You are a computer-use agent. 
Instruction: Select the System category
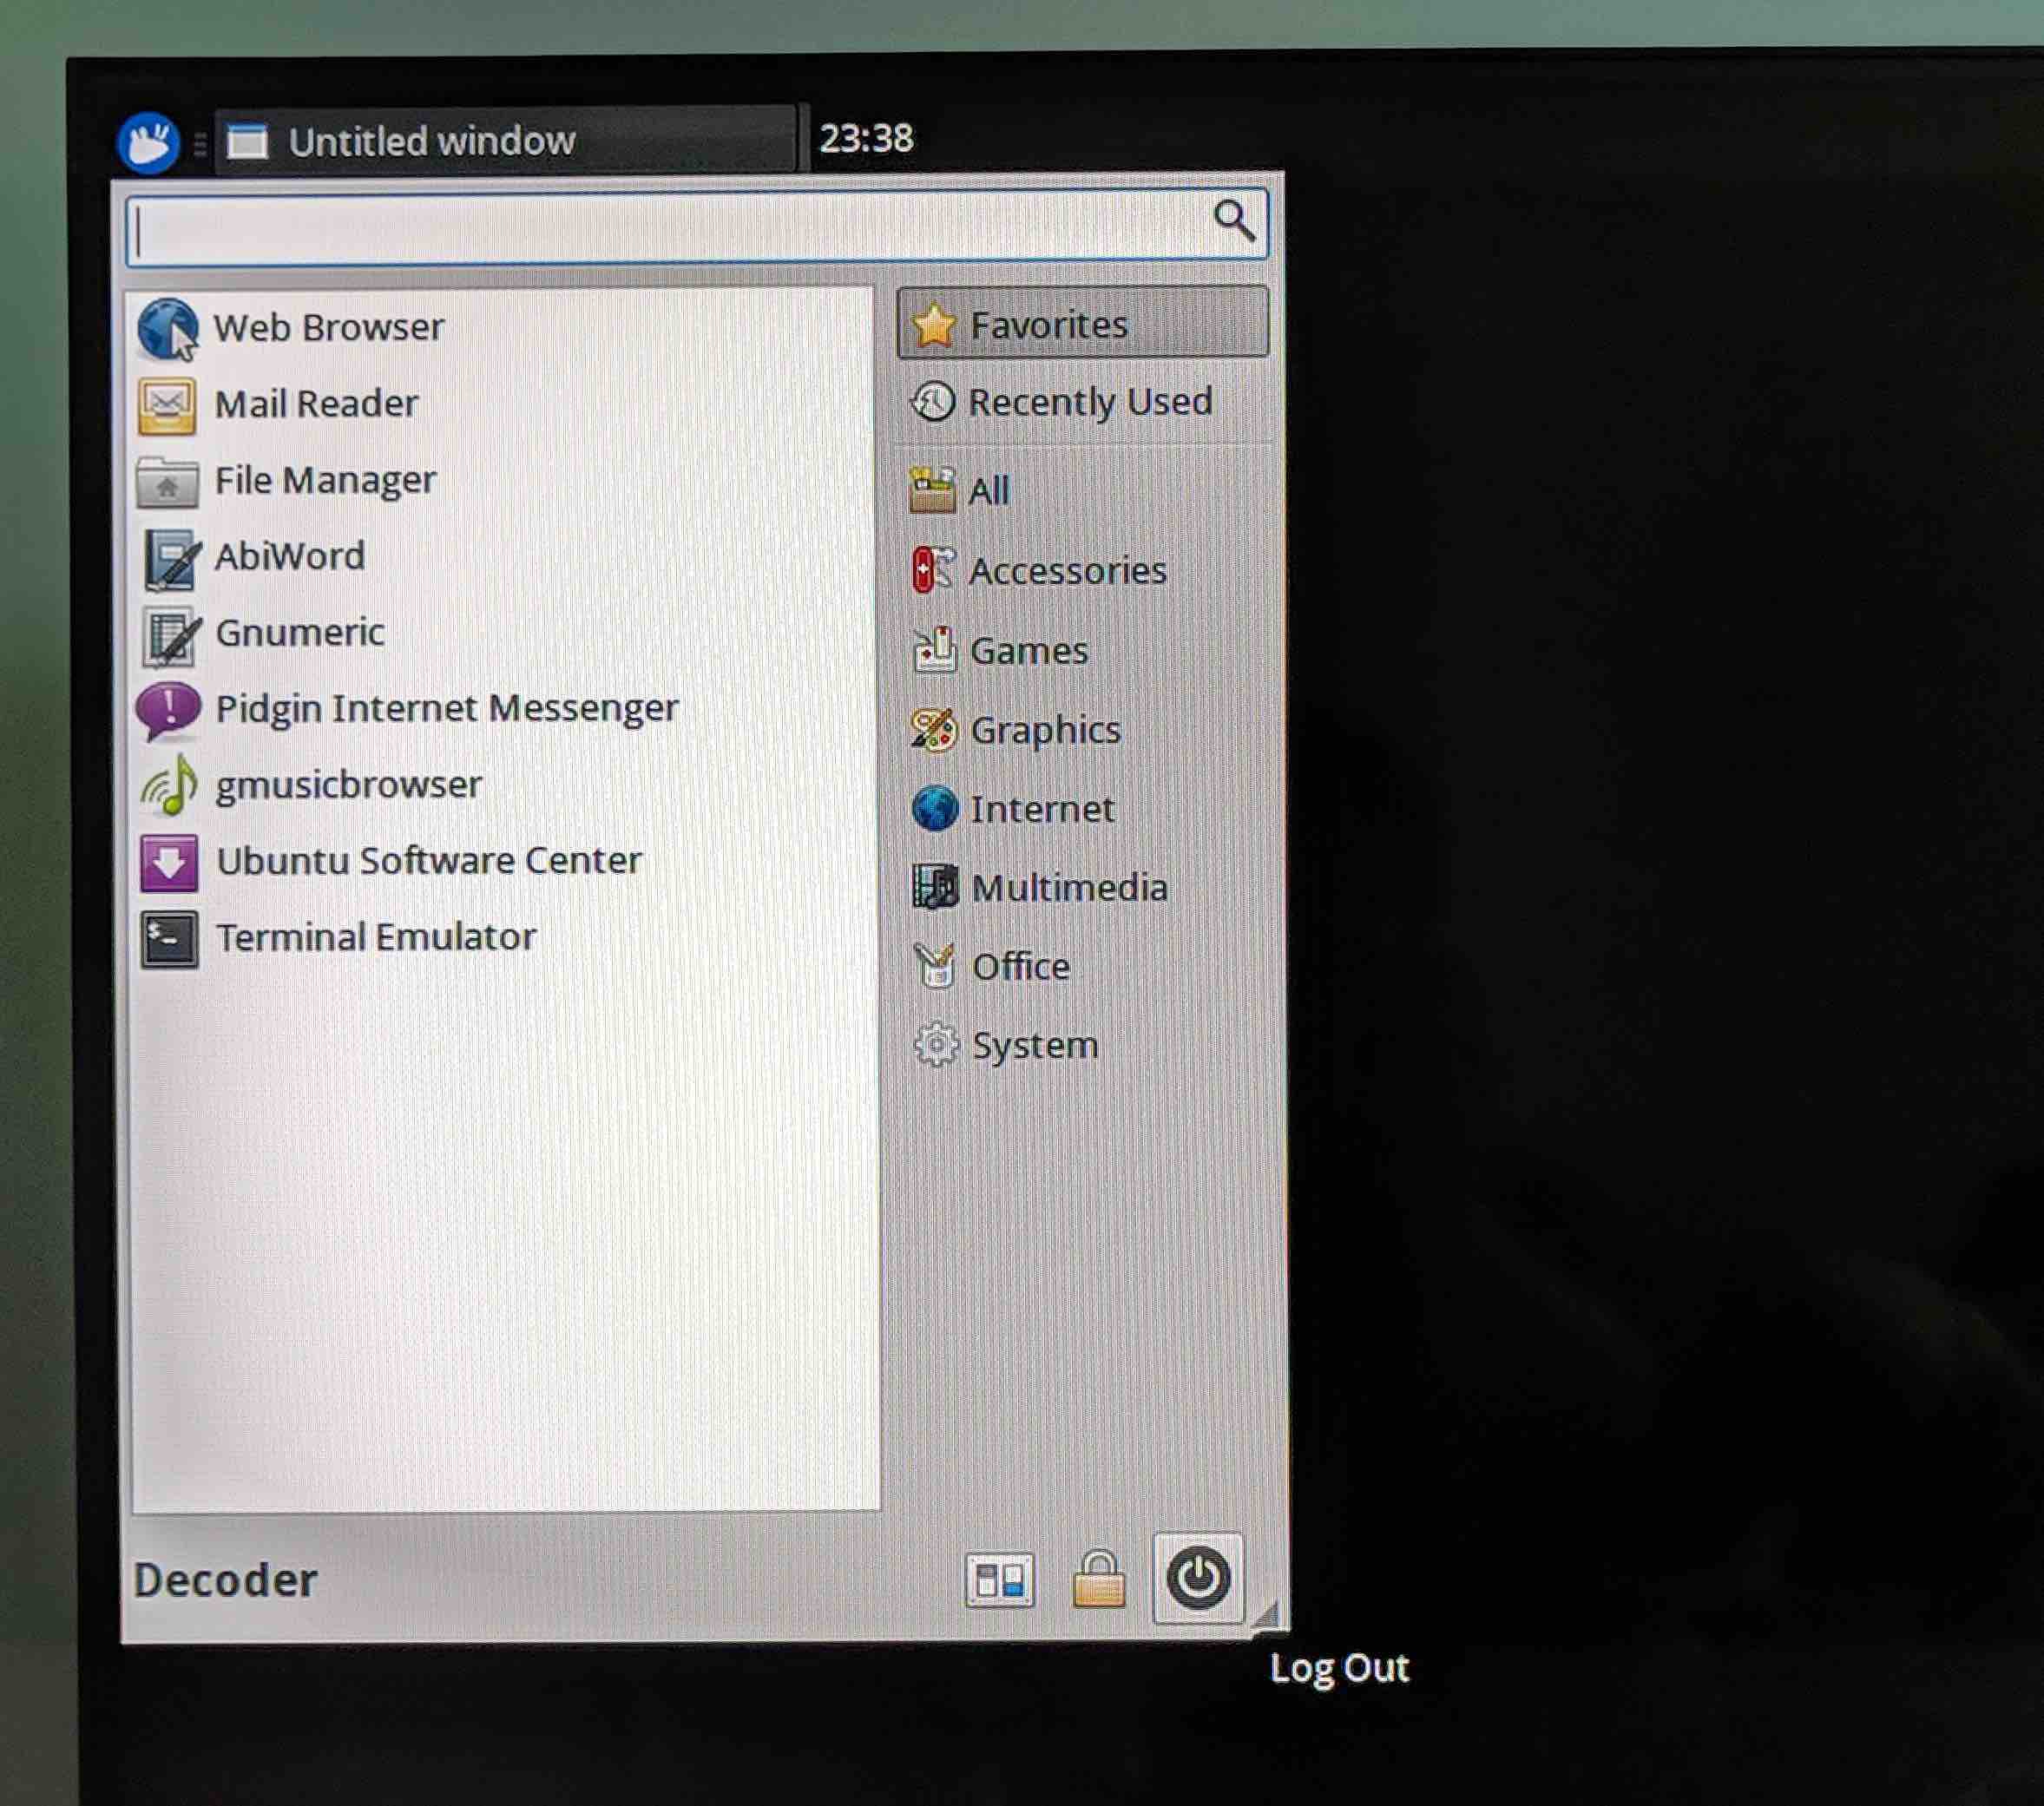(x=1032, y=1044)
